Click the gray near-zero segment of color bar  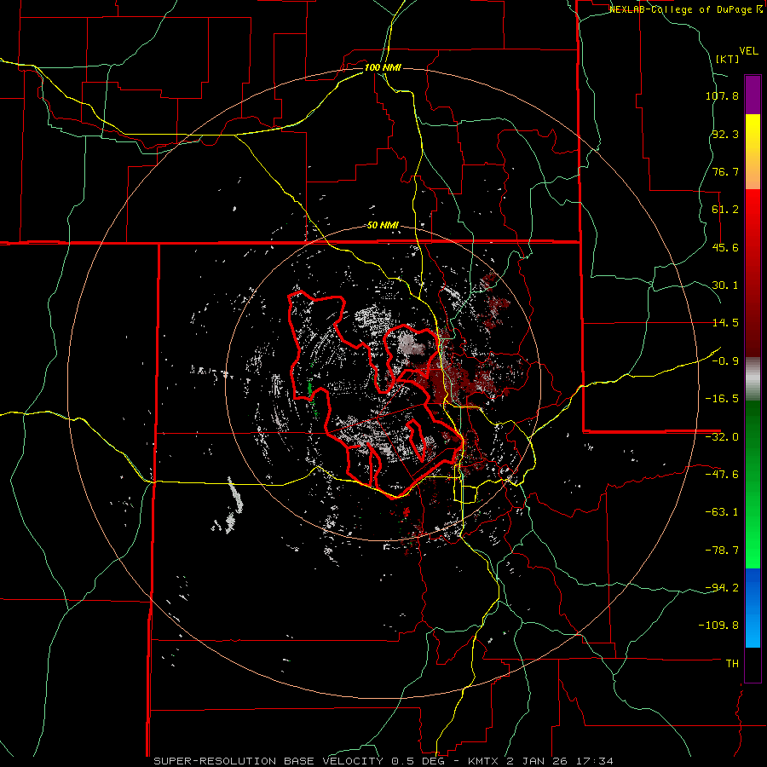click(x=753, y=379)
